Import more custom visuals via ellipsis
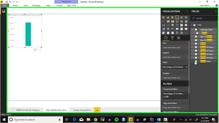The width and height of the screenshot is (219, 123). point(186,33)
